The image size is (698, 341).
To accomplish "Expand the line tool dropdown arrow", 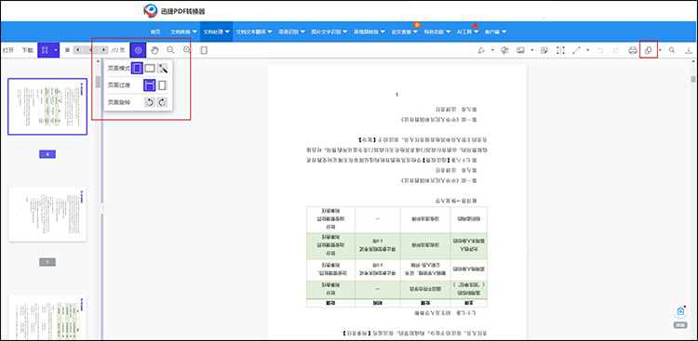I will coord(587,50).
